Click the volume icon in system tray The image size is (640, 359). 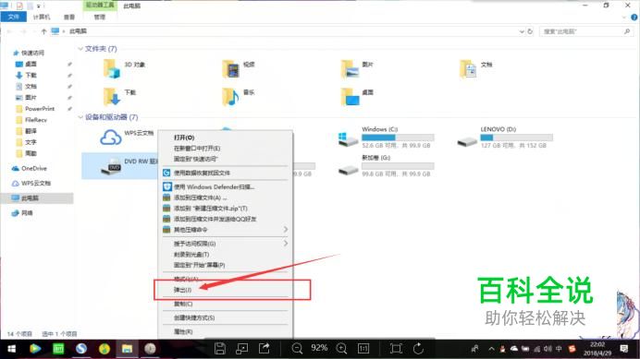[x=548, y=349]
